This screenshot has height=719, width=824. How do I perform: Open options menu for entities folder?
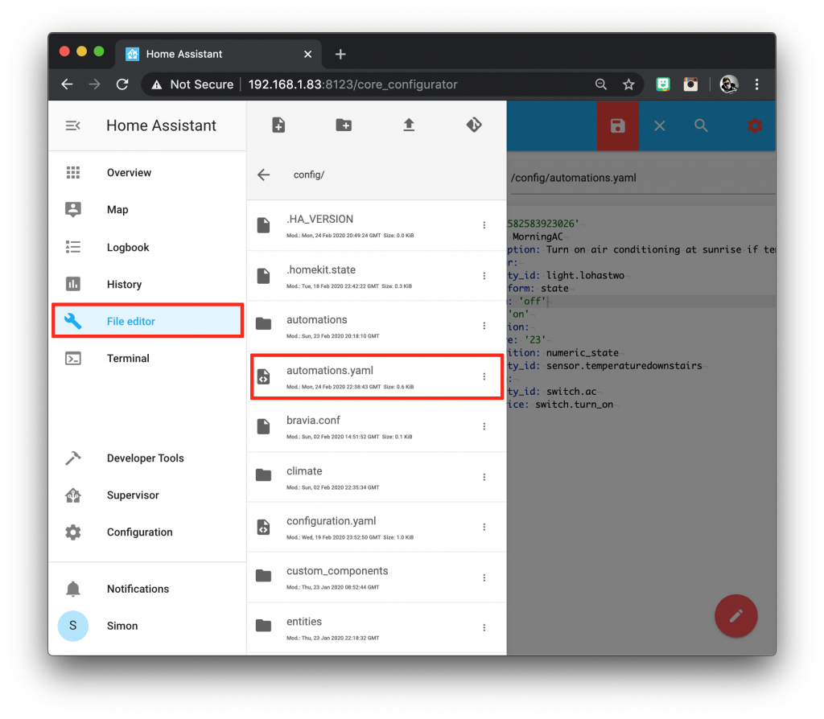484,627
